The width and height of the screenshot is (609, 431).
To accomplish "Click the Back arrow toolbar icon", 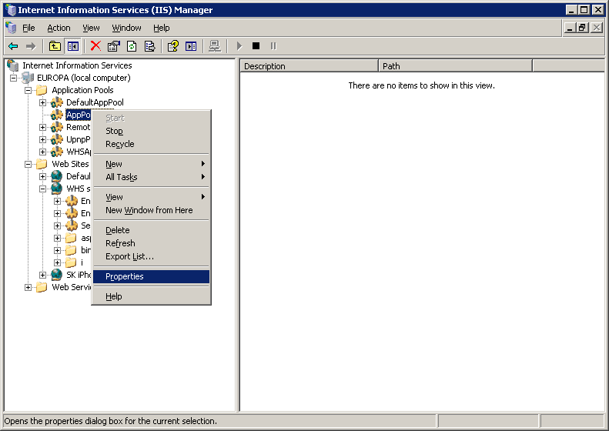I will [13, 46].
